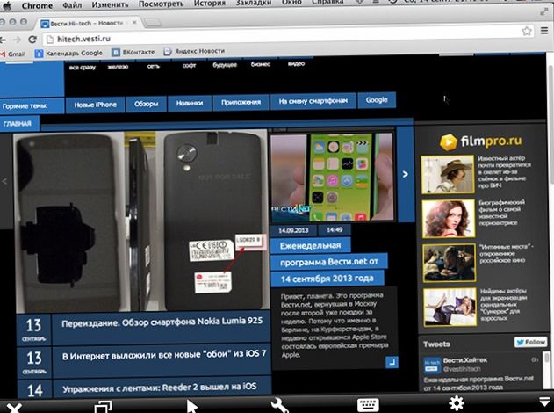Viewport: 554px width, 413px height.
Task: Expand article summary with the corner icon
Action: pos(392,362)
